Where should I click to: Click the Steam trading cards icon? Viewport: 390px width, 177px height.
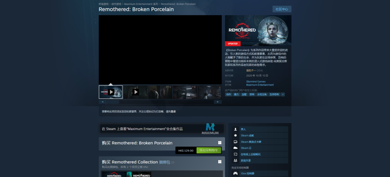(x=235, y=142)
